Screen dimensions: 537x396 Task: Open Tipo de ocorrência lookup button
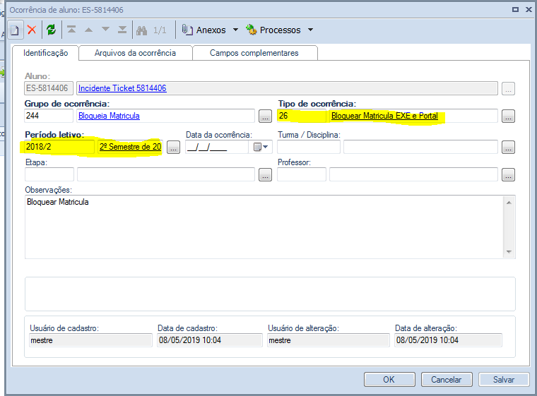[508, 116]
